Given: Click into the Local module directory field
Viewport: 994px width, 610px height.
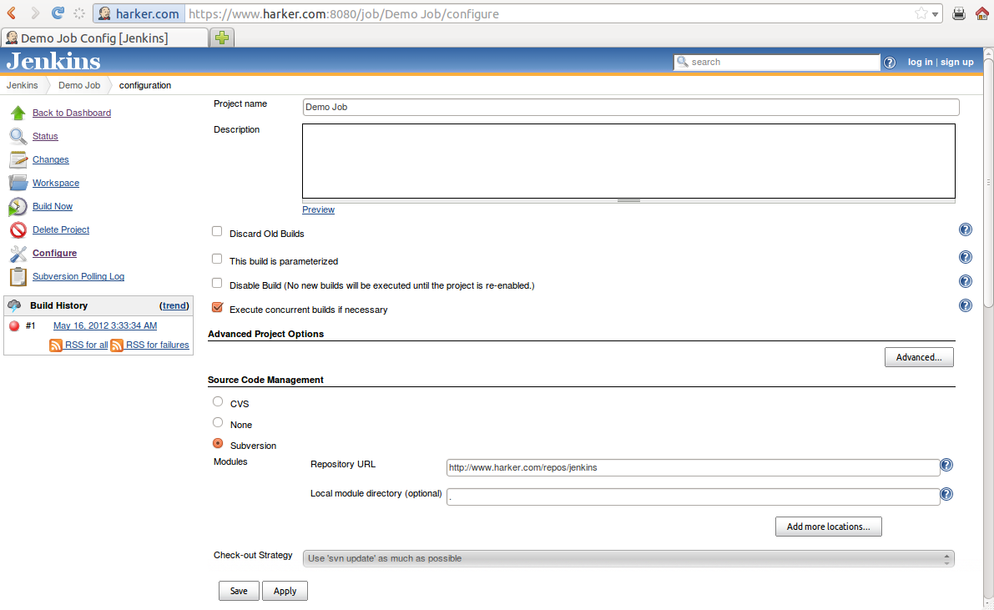Looking at the screenshot, I should point(693,497).
